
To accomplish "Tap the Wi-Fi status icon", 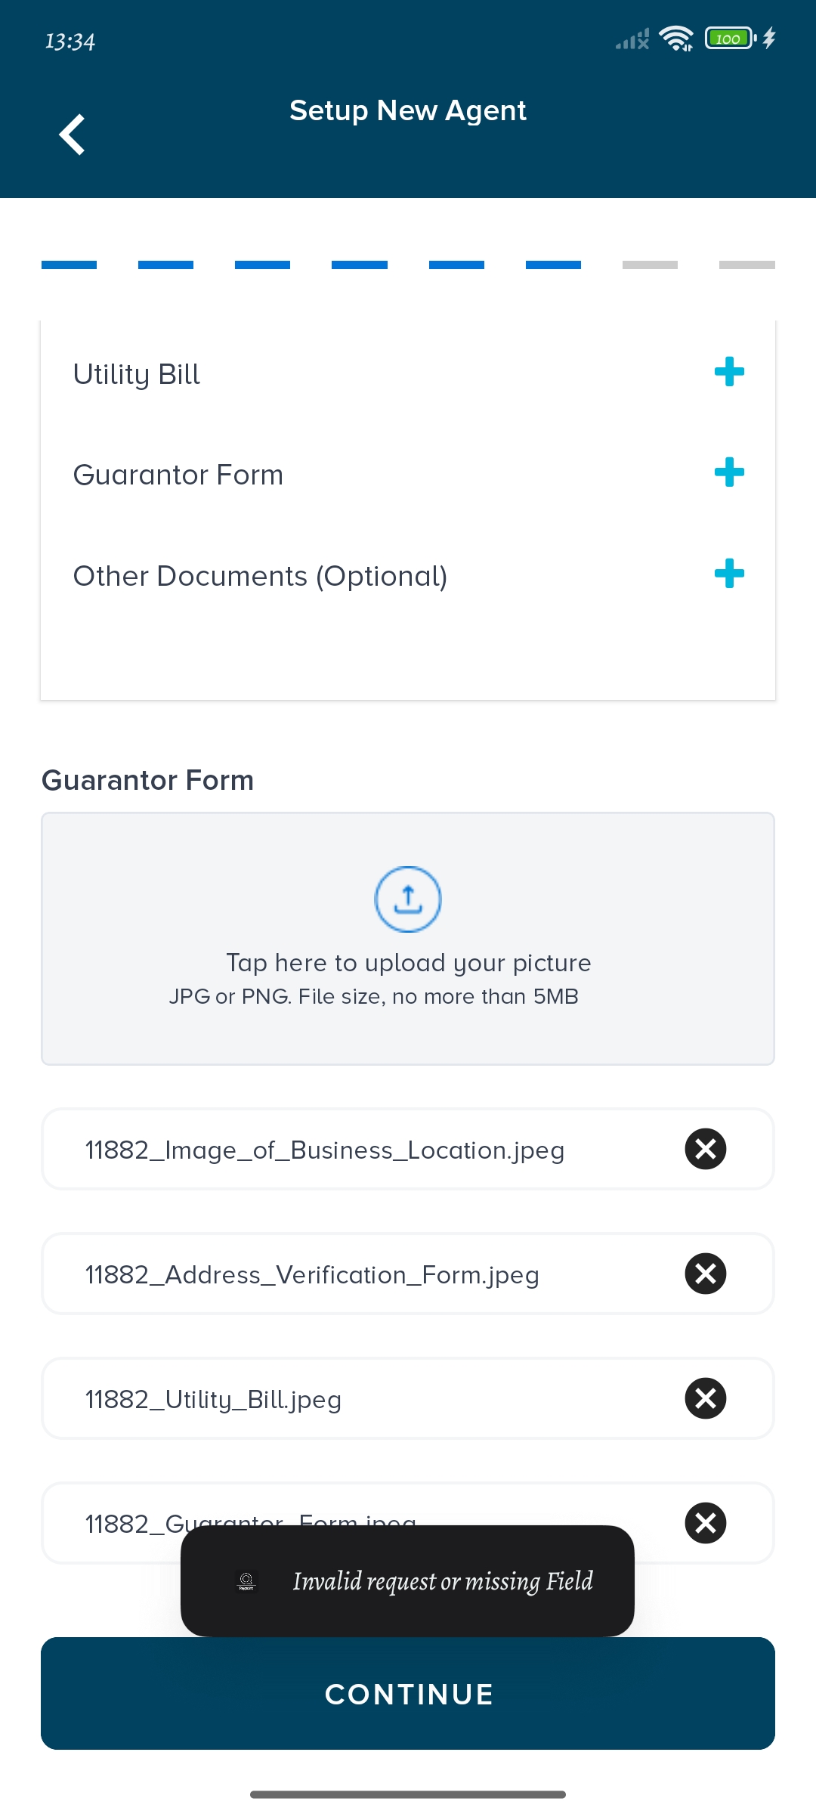I will 675,39.
